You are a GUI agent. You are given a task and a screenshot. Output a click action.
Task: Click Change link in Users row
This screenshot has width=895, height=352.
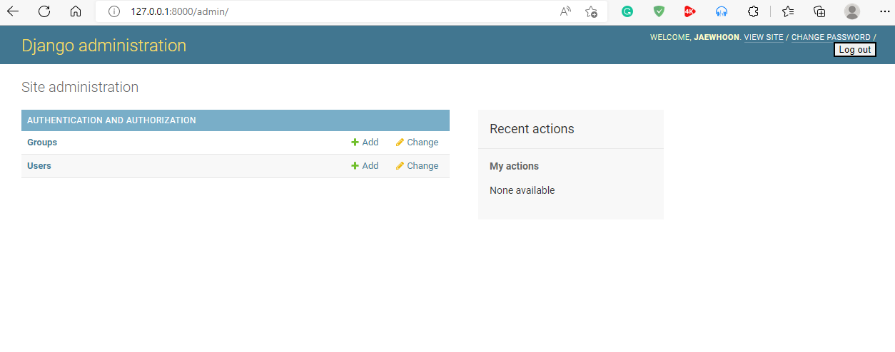pos(417,166)
